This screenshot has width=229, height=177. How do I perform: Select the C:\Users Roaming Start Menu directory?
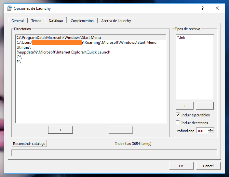point(90,42)
